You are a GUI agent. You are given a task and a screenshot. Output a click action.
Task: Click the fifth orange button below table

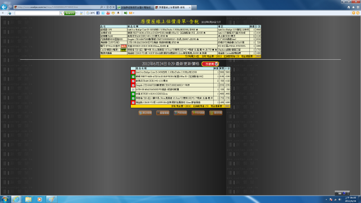pyautogui.click(x=215, y=113)
